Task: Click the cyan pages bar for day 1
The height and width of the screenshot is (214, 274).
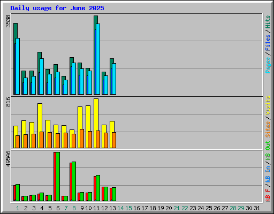Action: pyautogui.click(x=18, y=66)
